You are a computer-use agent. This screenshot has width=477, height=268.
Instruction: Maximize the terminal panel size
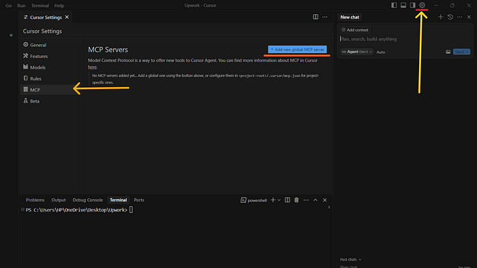click(316, 200)
